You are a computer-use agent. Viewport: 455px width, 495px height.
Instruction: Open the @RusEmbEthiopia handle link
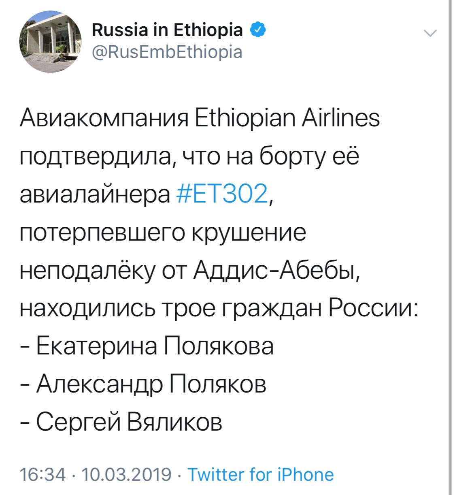tap(167, 52)
